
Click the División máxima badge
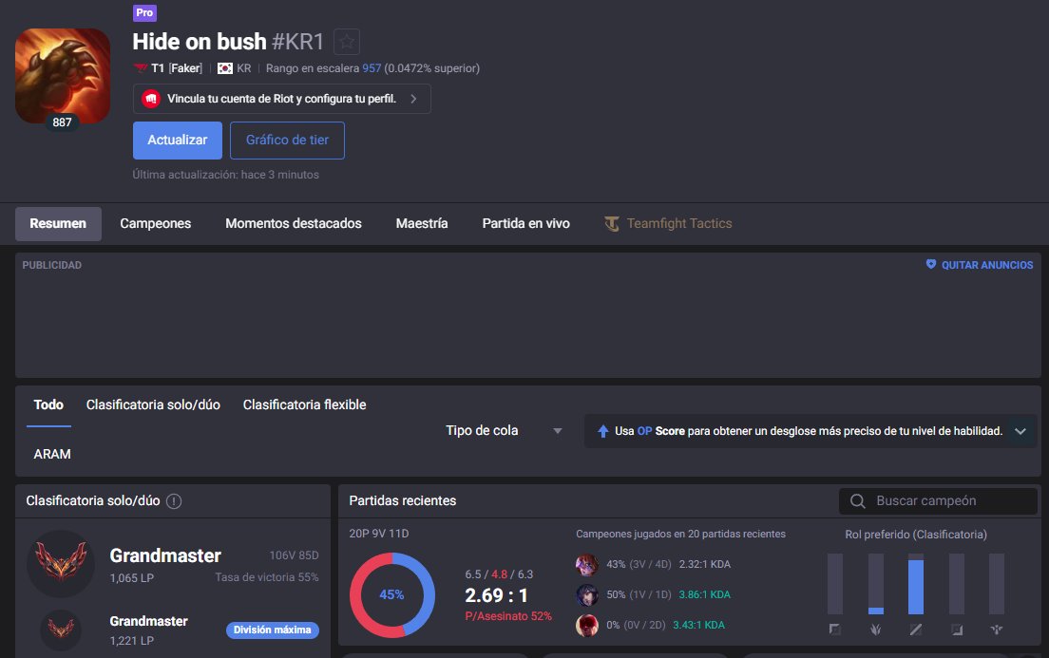(x=273, y=630)
